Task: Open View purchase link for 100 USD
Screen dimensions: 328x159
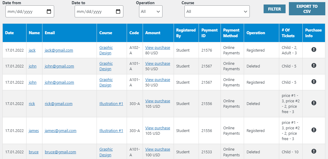Action: 157,149
